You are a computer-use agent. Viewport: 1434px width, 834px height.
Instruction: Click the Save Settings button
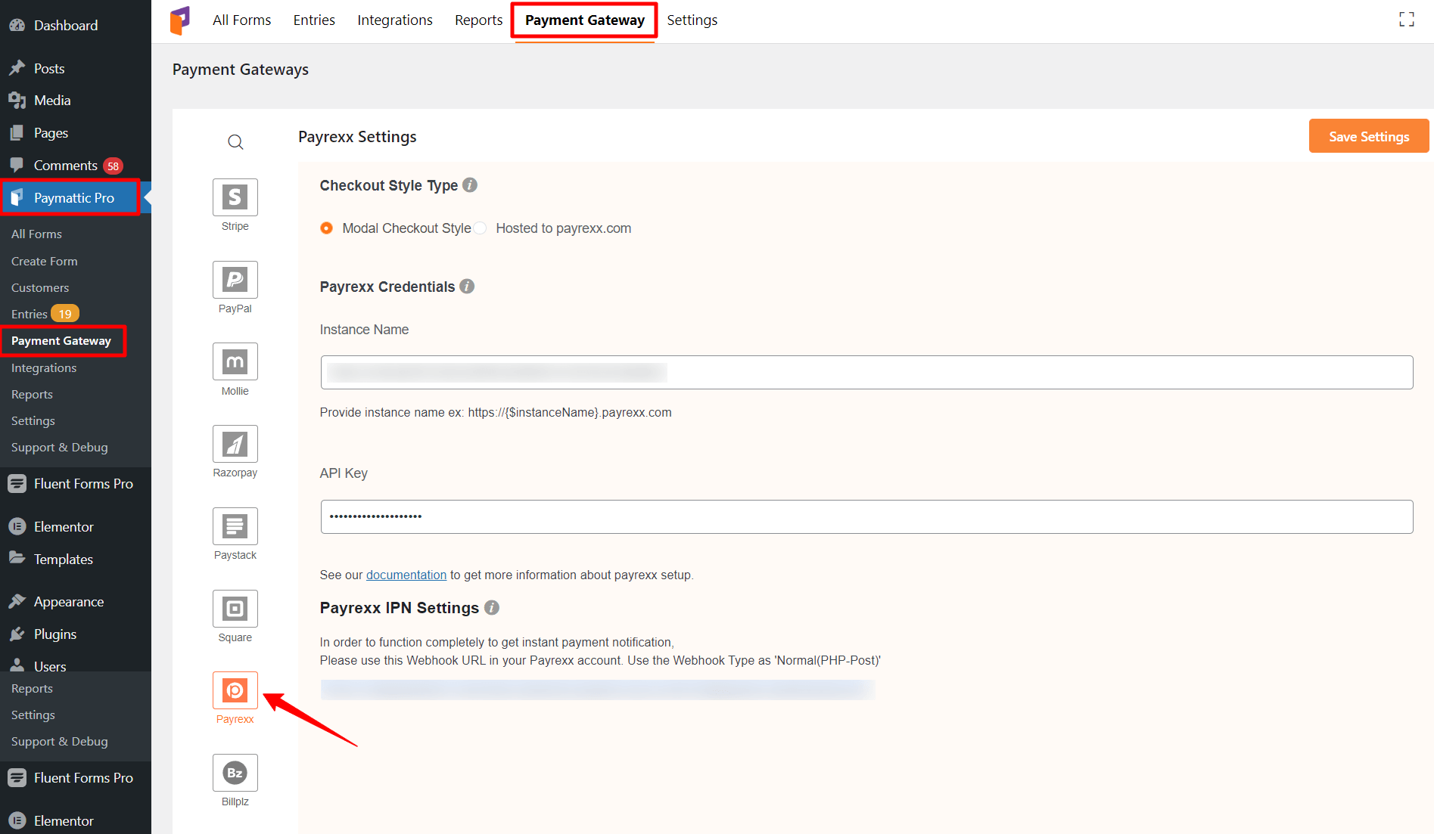coord(1369,136)
